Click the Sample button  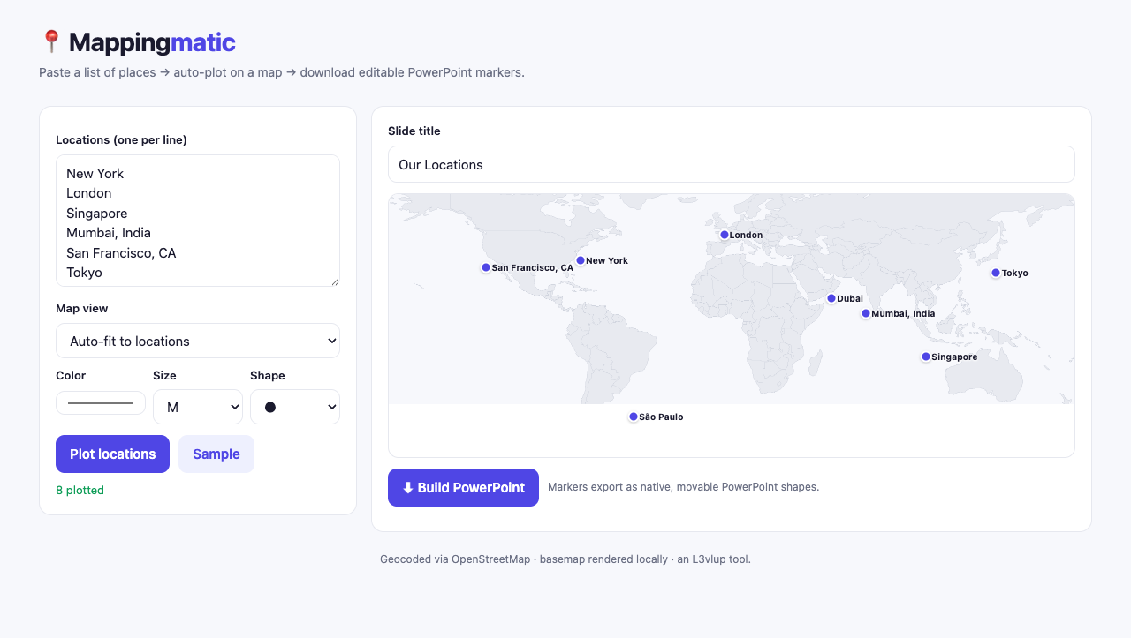[216, 454]
